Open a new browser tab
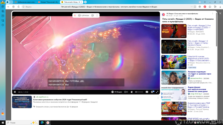Image resolution: width=223 pixels, height=125 pixels. click(x=85, y=2)
